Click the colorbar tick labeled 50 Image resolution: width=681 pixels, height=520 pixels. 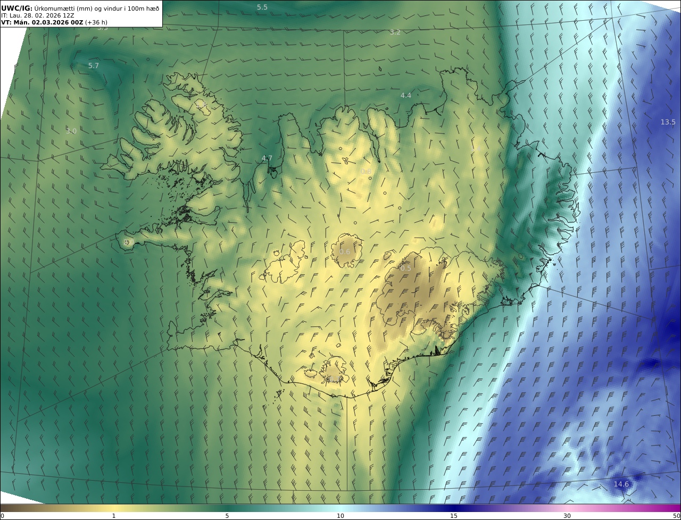point(676,516)
